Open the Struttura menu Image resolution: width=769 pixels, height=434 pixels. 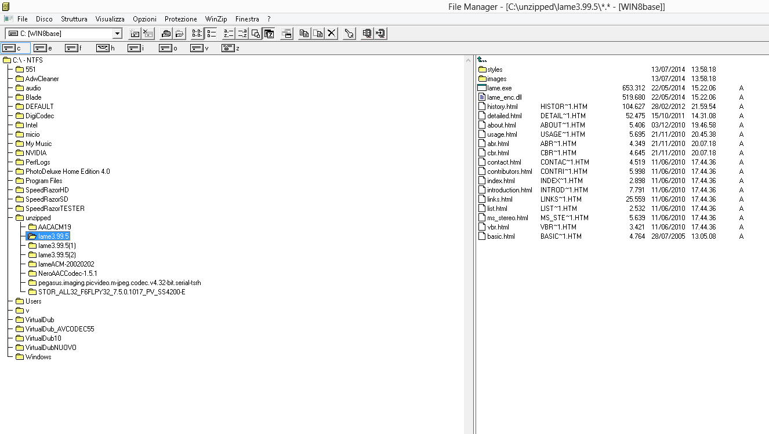point(74,19)
